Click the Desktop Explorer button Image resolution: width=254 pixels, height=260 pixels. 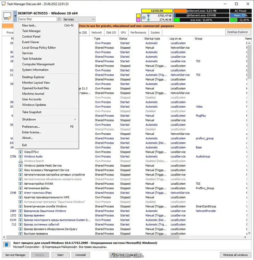238,32
